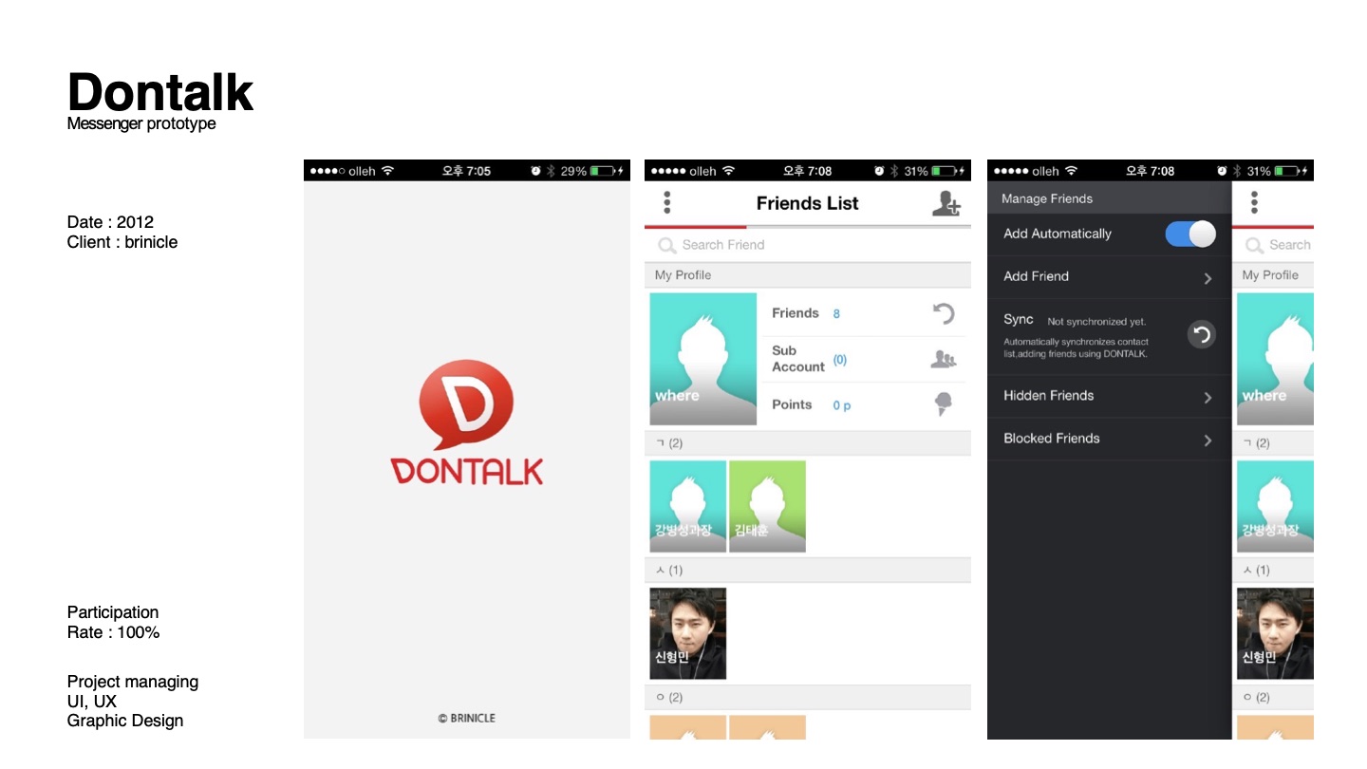1367x769 pixels.
Task: Click the Sub Account count (0)
Action: point(840,360)
